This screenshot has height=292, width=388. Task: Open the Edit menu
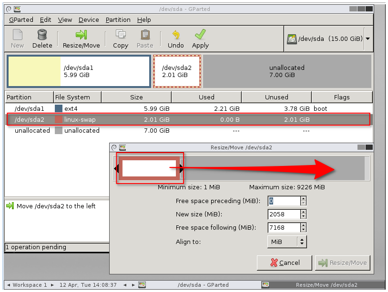coord(46,20)
